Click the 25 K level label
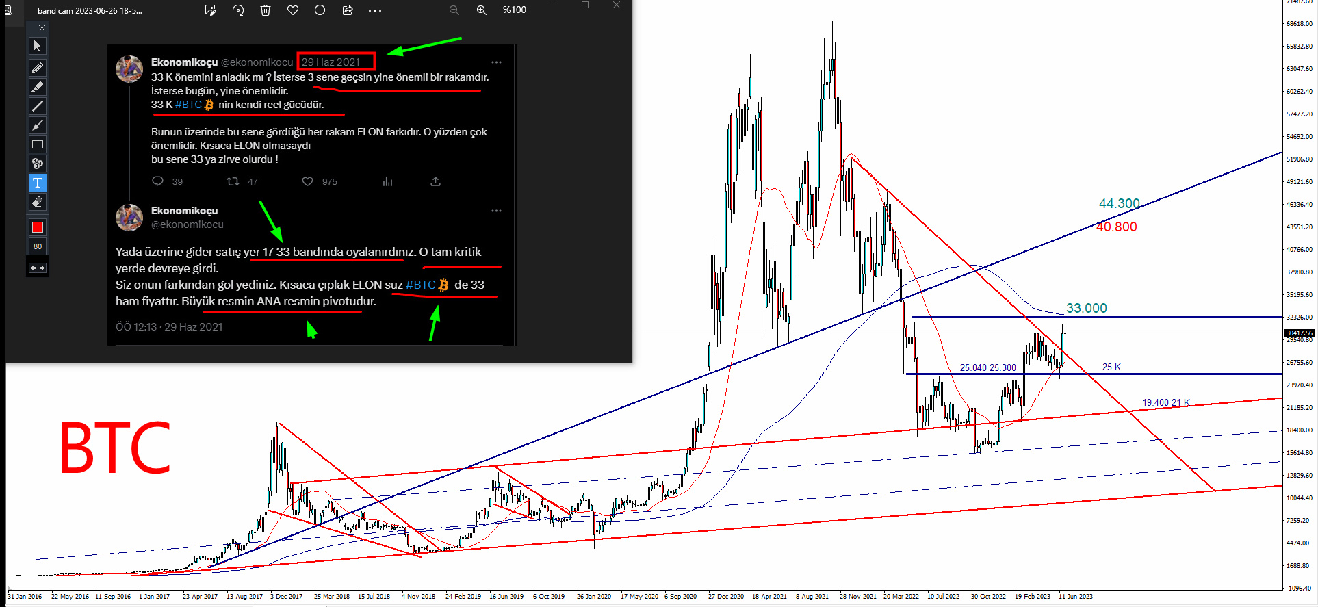 click(x=1111, y=367)
